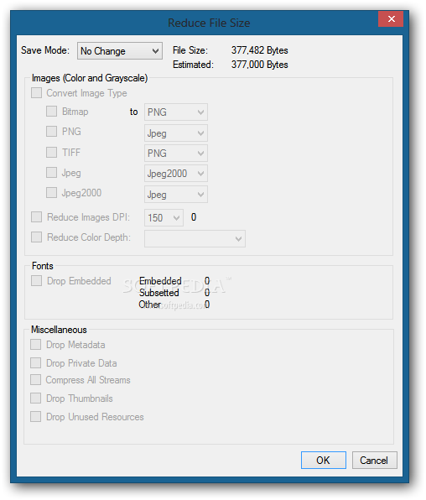The height and width of the screenshot is (500, 426).
Task: Click the Other fonts count label
Action: tap(149, 305)
